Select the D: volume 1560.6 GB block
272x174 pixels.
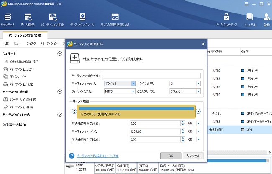(214, 168)
